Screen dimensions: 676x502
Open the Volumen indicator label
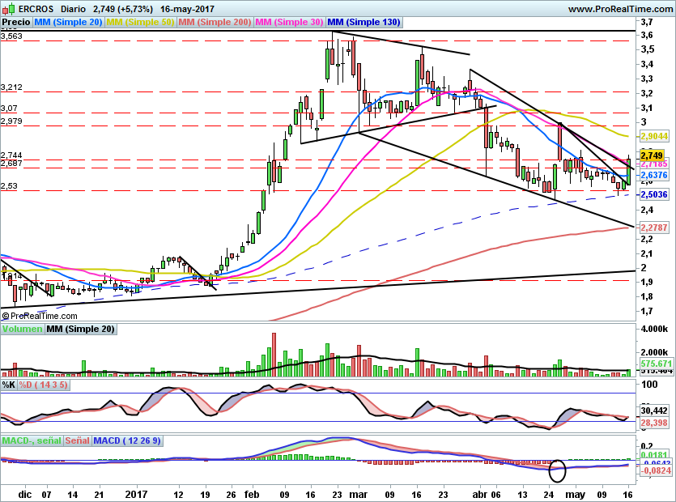point(22,330)
